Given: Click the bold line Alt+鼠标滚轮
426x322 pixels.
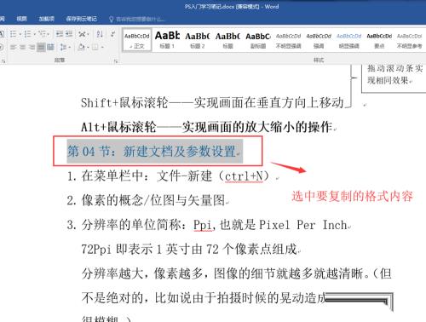Looking at the screenshot, I should point(207,127).
